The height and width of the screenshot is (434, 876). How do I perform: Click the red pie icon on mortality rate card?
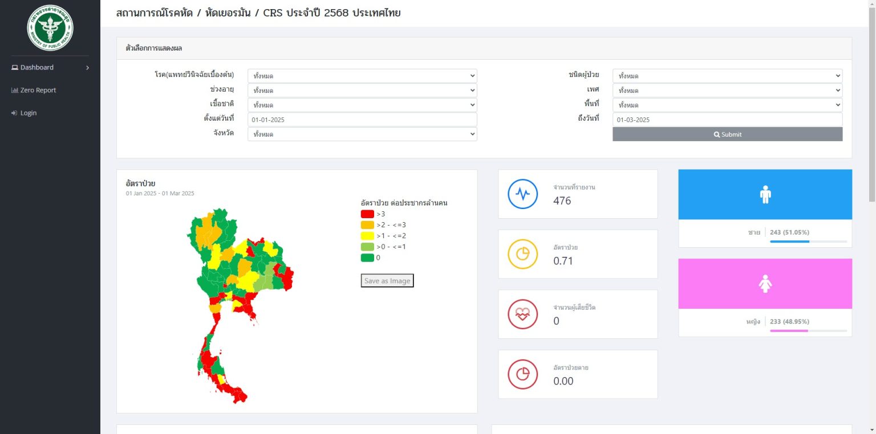point(522,374)
